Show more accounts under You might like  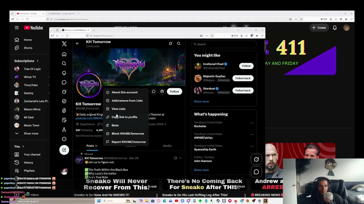coord(201,101)
